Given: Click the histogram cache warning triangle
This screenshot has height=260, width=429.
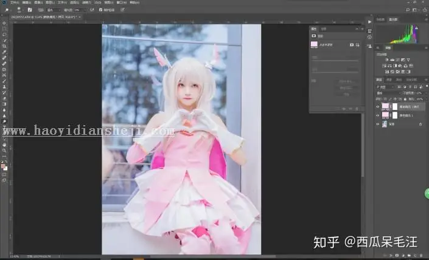Looking at the screenshot, I should [416, 27].
